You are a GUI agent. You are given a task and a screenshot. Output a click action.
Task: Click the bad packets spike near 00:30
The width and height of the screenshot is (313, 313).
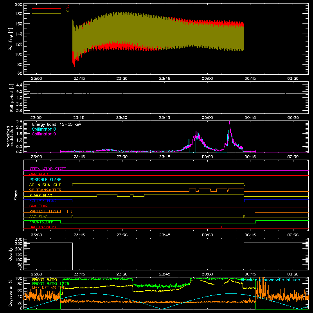click(x=292, y=227)
